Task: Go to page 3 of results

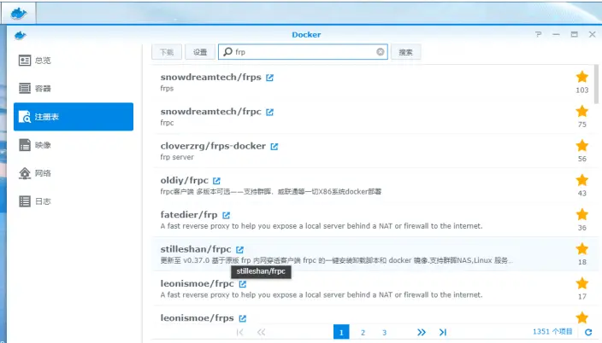Action: [384, 332]
